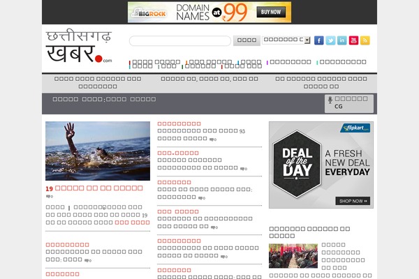Screen dimensions: 419x279
Task: Open the YouTube icon in header
Action: coord(353,40)
